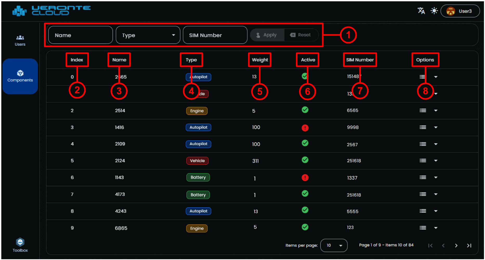
Task: Toggle the light/dark theme sun icon
Action: pos(434,11)
